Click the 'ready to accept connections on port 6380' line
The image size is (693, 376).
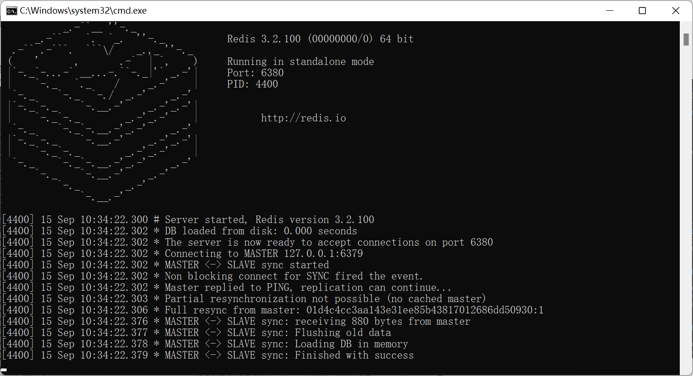click(x=247, y=242)
